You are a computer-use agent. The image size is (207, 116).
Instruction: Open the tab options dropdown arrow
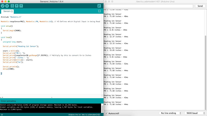tap(100, 11)
